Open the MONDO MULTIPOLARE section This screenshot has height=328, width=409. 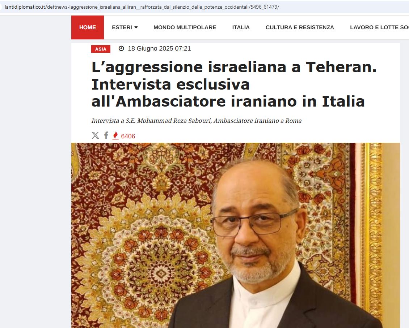(185, 27)
